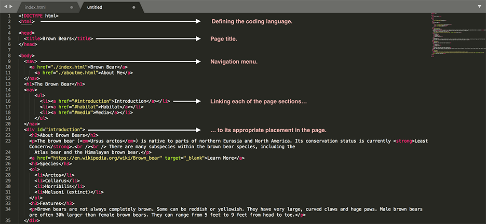Image resolution: width=486 pixels, height=224 pixels.
Task: Click the "Page title." annotation label
Action: [224, 39]
